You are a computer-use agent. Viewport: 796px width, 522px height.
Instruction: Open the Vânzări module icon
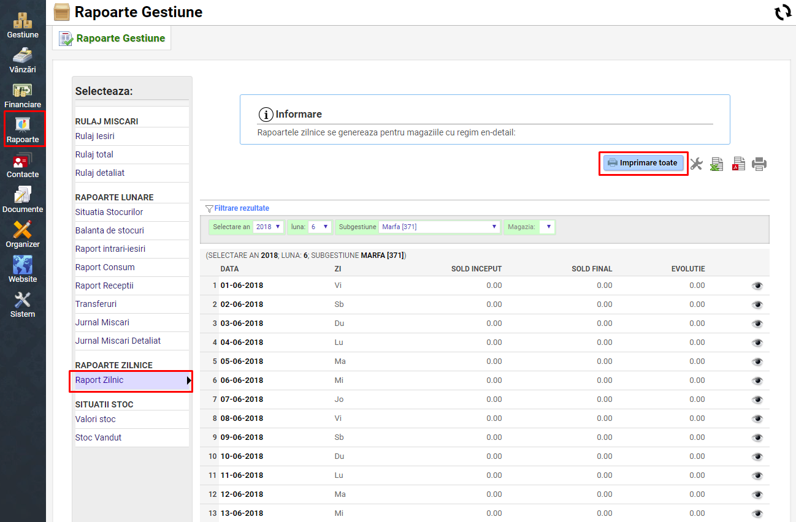click(x=23, y=59)
